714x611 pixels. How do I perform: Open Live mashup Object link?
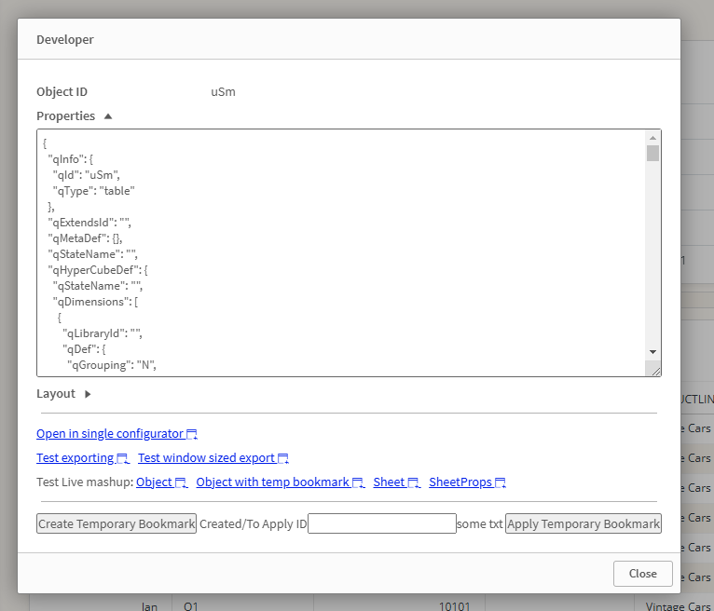coord(161,482)
